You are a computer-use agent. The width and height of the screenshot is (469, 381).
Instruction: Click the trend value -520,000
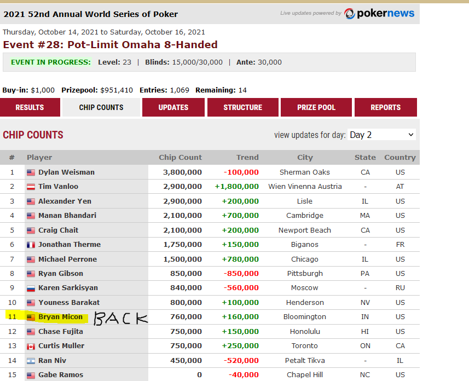pos(241,361)
